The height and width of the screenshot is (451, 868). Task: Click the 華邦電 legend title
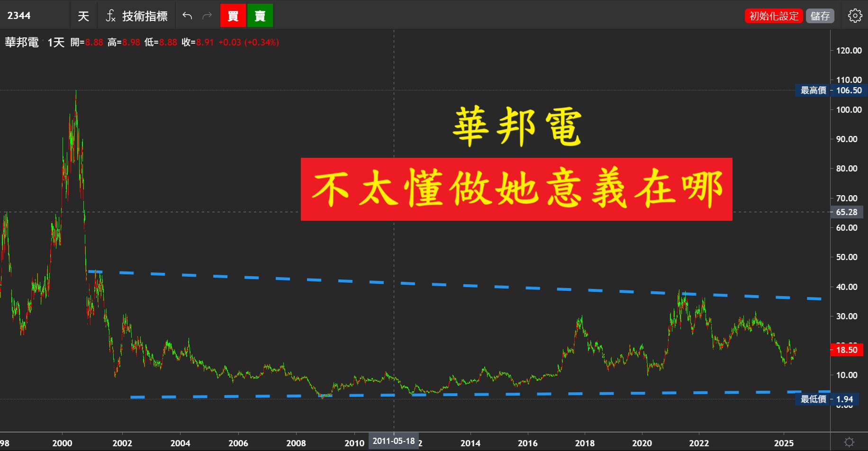(22, 42)
